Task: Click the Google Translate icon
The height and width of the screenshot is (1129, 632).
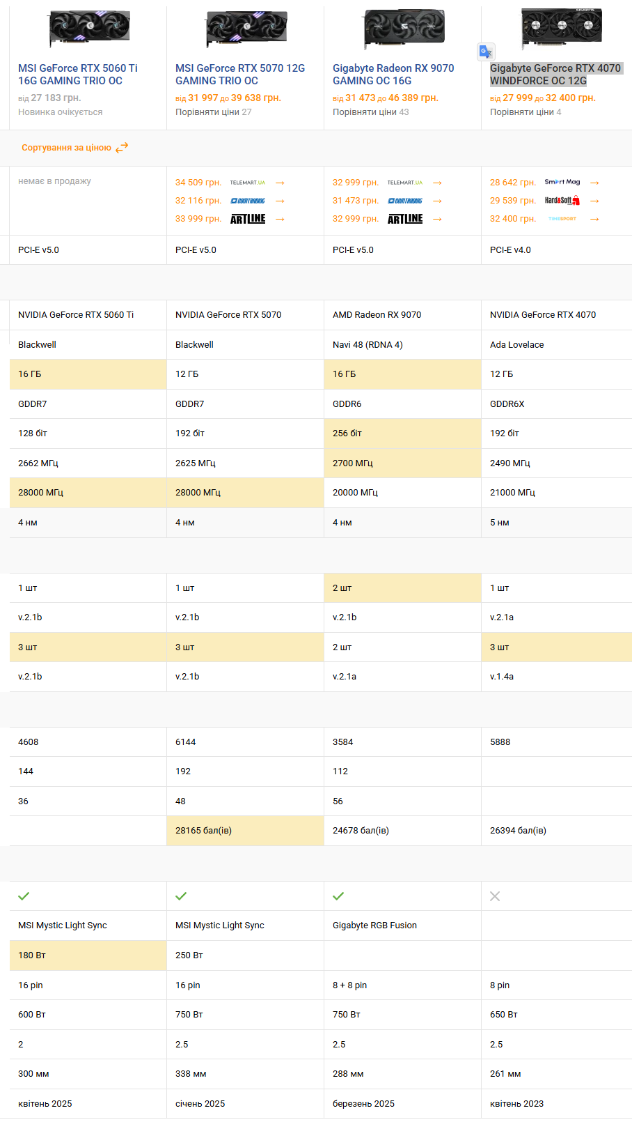Action: pos(485,52)
